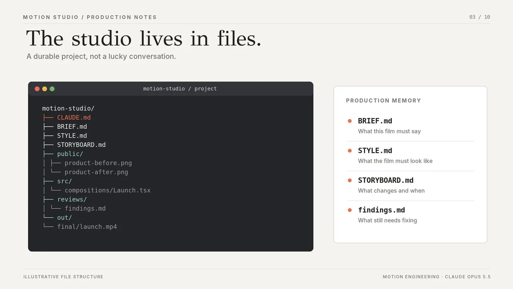Select the motion-studio/ root folder line
This screenshot has width=513, height=289.
tap(68, 108)
